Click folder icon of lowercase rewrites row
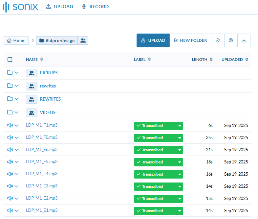The image size is (258, 219). point(10,85)
